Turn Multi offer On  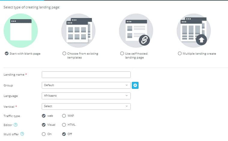point(44,134)
